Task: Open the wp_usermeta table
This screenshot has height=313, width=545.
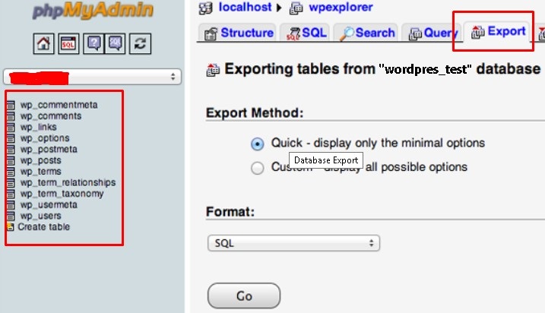Action: [x=49, y=205]
